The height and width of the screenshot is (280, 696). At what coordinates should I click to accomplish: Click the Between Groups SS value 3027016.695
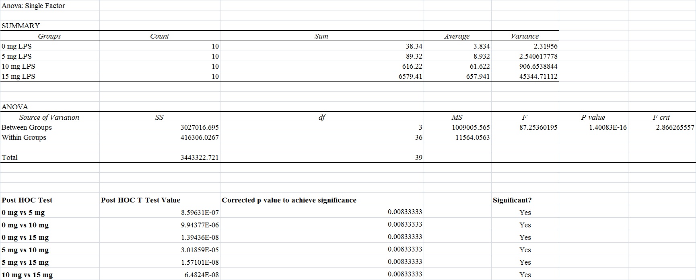200,127
